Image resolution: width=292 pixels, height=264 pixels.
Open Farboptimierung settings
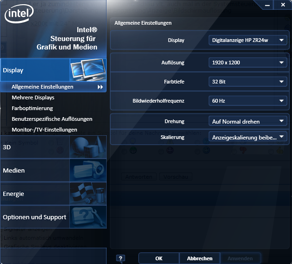pyautogui.click(x=32, y=108)
